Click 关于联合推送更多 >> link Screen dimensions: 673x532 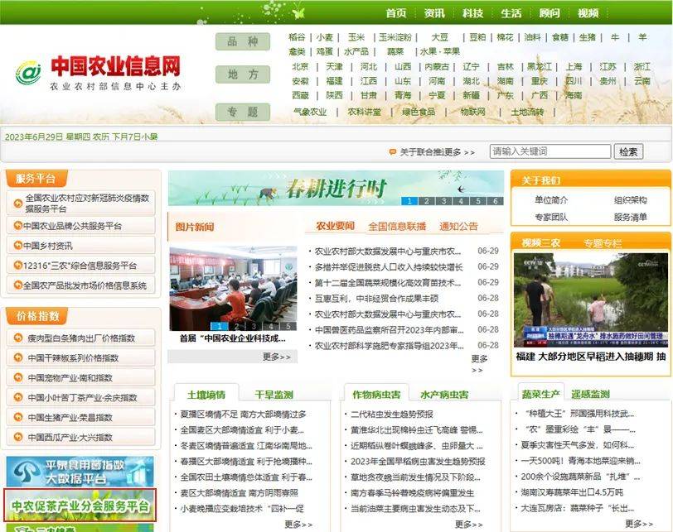(x=438, y=152)
